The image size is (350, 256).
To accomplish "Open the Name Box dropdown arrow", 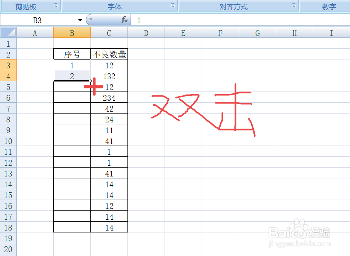I will point(80,20).
